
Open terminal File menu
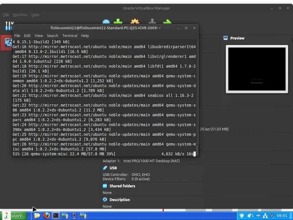[17, 36]
